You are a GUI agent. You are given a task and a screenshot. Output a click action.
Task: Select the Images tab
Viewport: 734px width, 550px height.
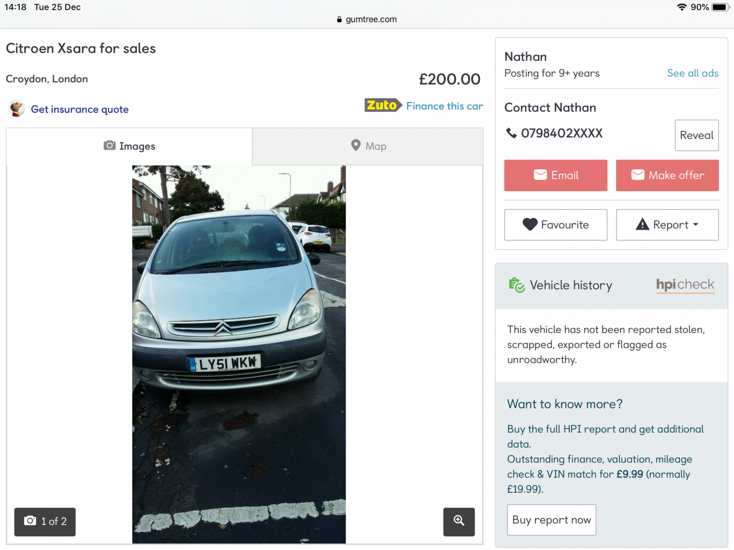point(129,146)
